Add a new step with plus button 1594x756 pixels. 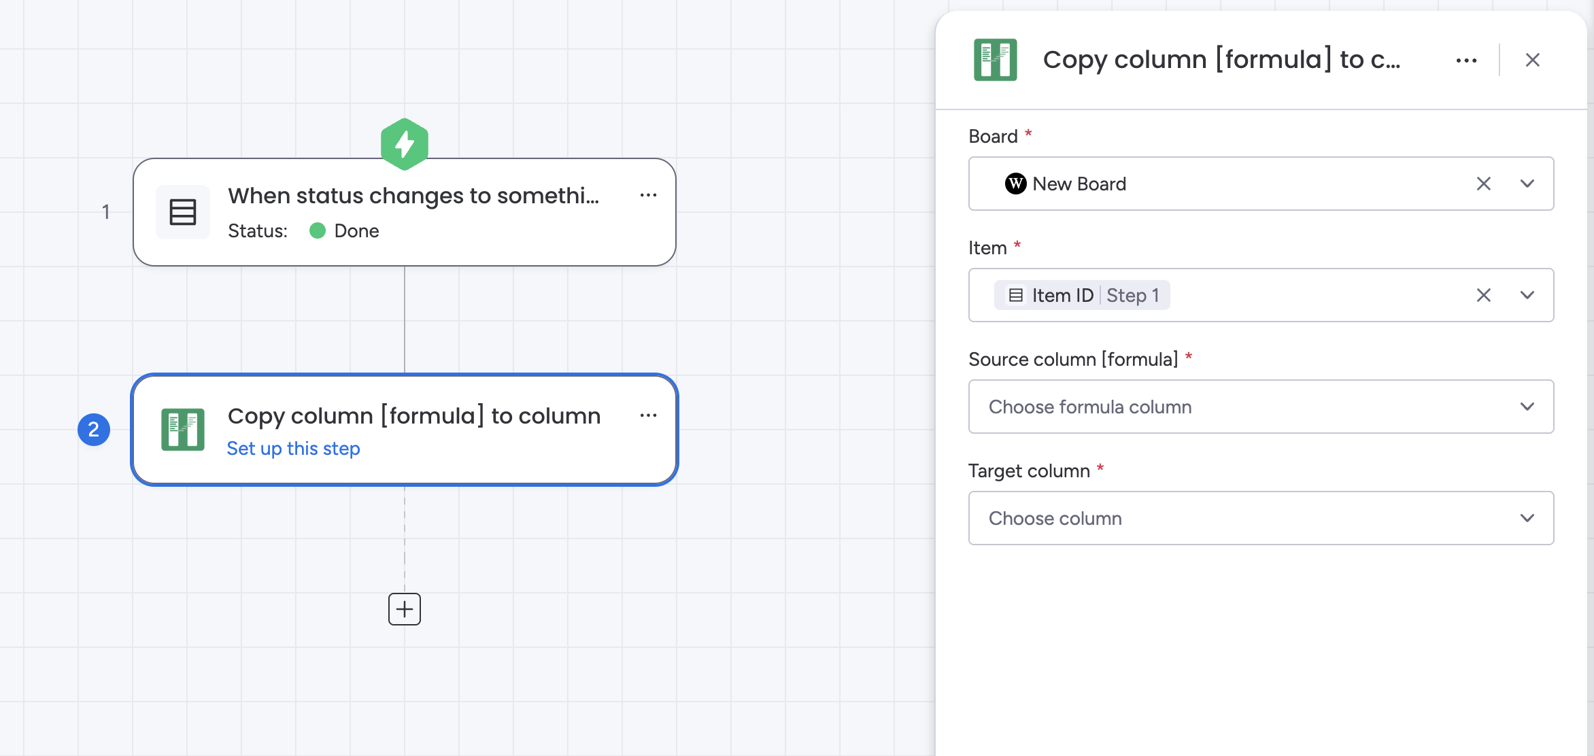(x=405, y=608)
